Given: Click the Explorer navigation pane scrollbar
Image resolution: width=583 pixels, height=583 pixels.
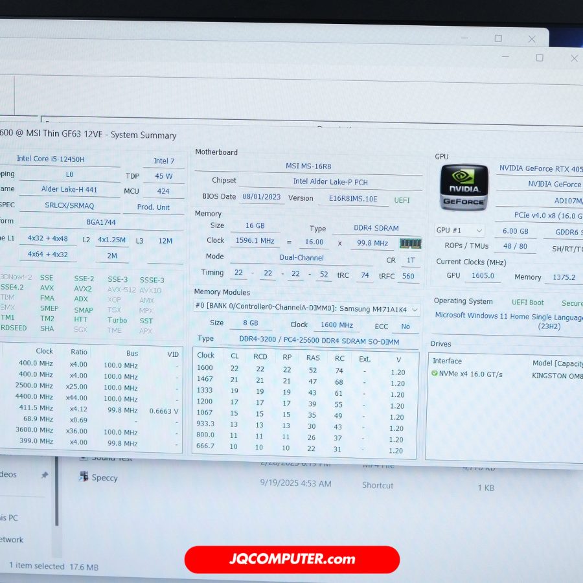Looking at the screenshot, I should [57, 490].
